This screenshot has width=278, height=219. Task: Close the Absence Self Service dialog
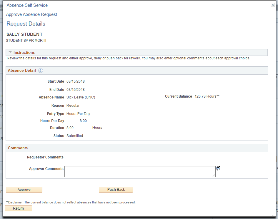point(273,5)
